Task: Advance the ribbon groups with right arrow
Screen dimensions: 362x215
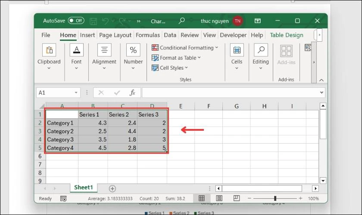Action: (x=314, y=62)
